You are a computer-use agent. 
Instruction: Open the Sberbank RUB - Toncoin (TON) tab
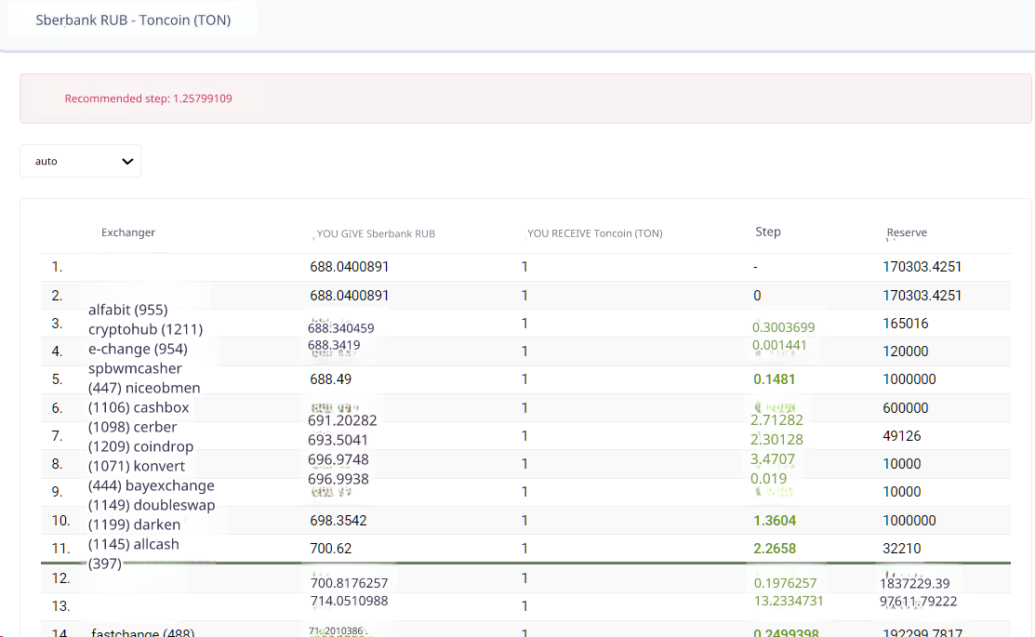point(133,20)
